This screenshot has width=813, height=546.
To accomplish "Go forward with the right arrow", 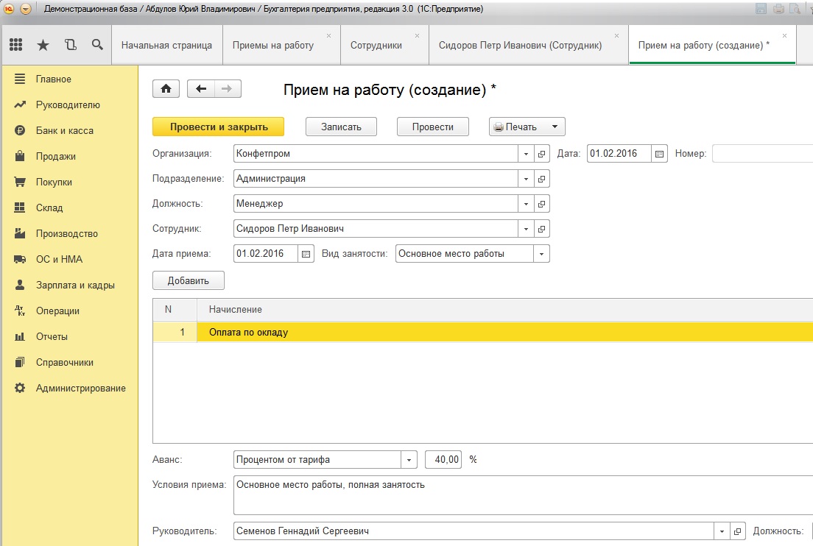I will 227,88.
